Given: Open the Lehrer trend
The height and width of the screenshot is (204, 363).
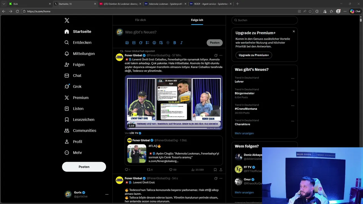Looking at the screenshot, I should coord(239,82).
